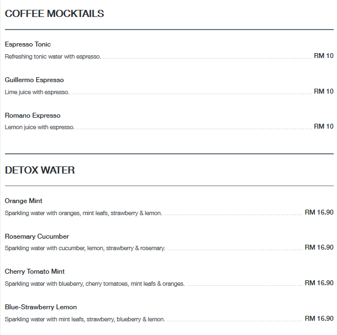Click the DETOX WATER section heading
This screenshot has width=337, height=335.
[40, 170]
